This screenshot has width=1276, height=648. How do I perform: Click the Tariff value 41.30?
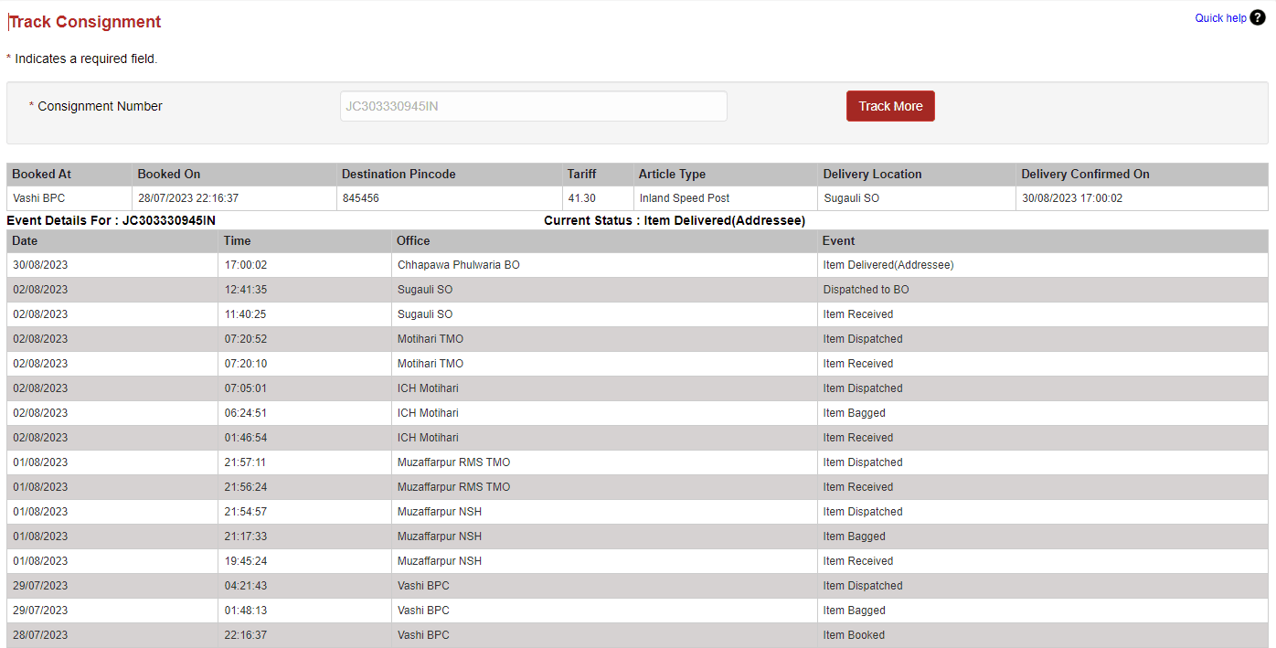tap(581, 198)
